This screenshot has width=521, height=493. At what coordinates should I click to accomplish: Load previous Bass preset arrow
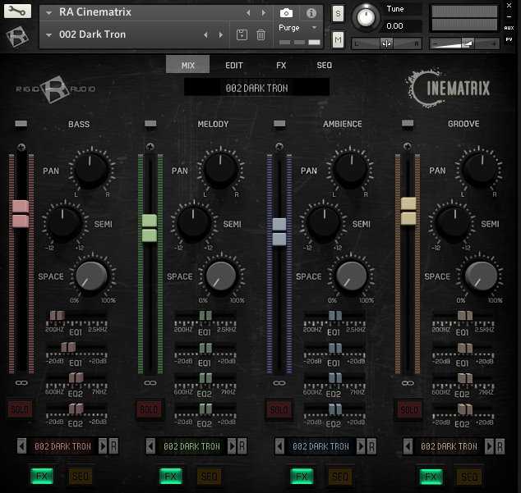(21, 446)
